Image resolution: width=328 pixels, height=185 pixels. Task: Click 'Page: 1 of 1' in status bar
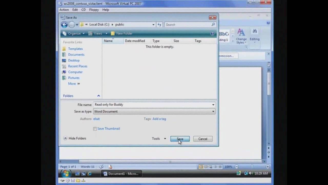68,167
